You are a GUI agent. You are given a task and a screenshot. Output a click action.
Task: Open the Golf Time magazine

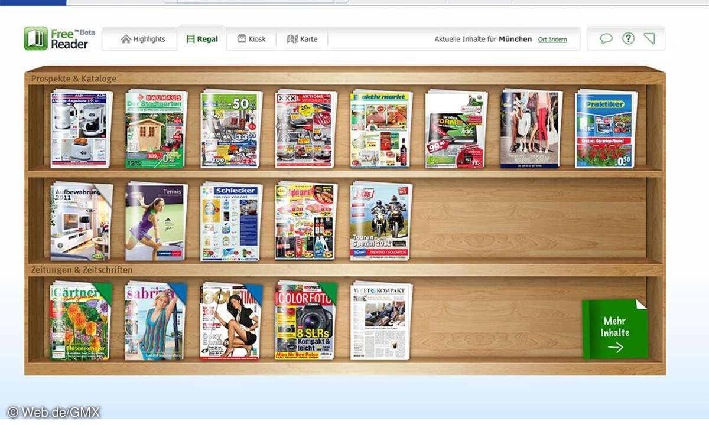[x=231, y=321]
